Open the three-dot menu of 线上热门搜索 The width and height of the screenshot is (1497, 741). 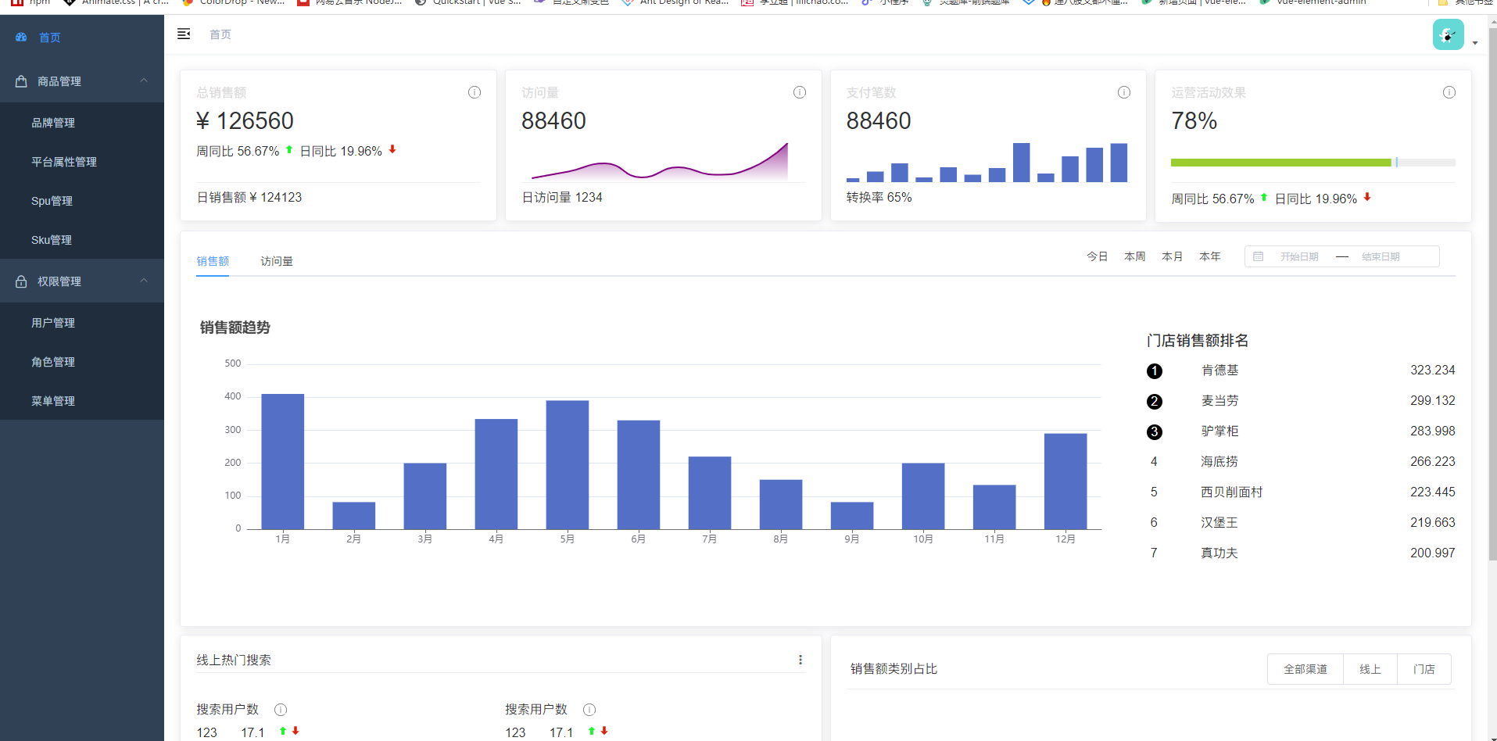pos(800,660)
